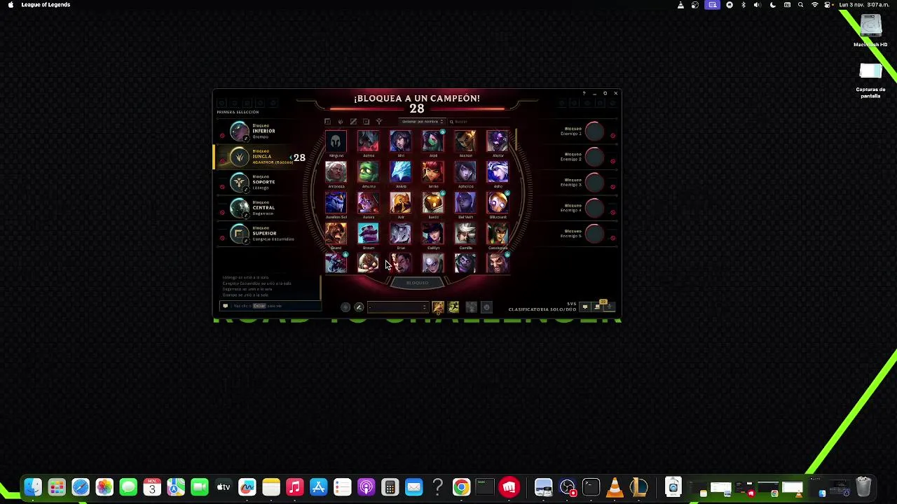Choose the Camille champion portrait

coord(465,234)
